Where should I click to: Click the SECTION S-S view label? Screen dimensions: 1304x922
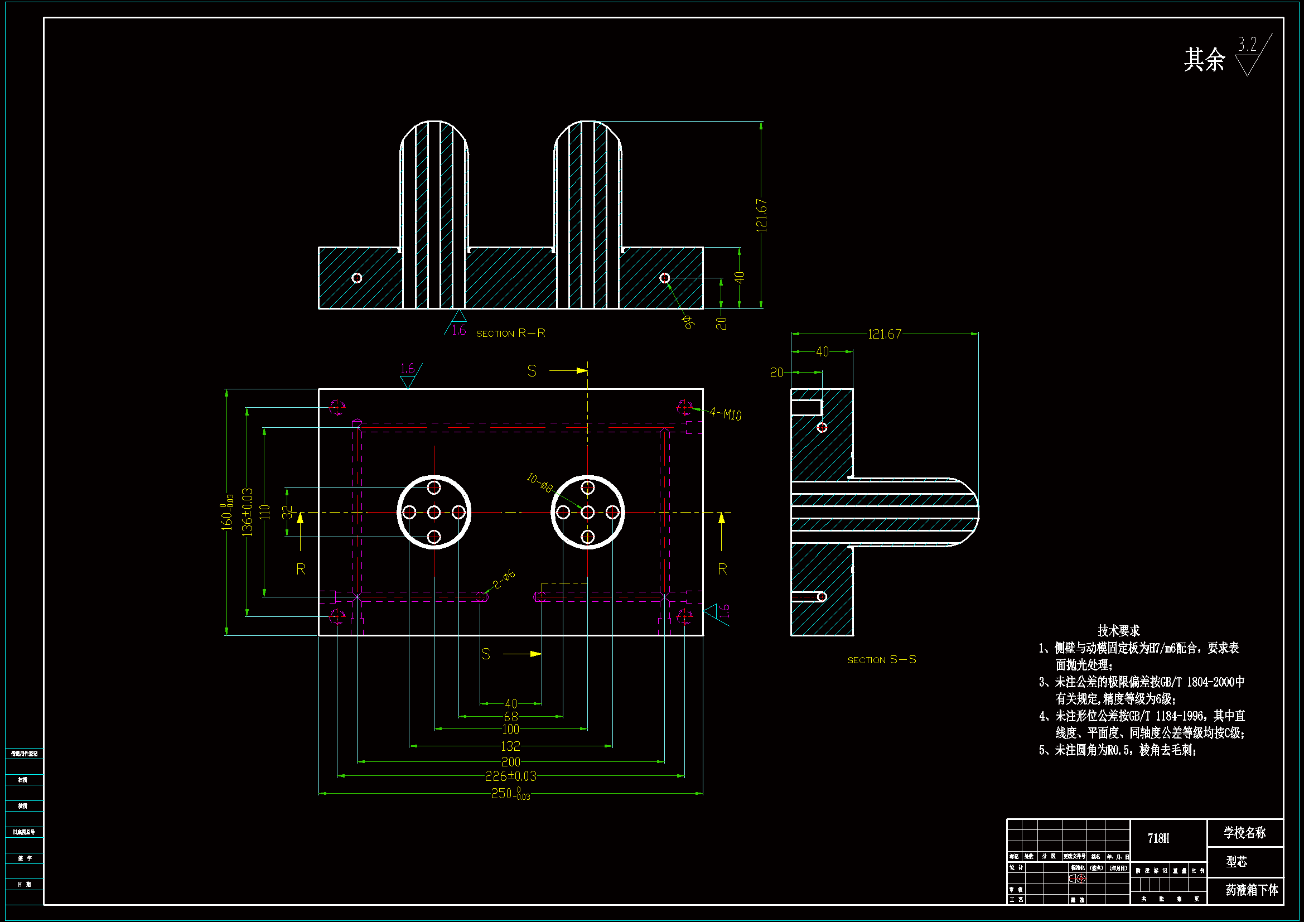(881, 659)
